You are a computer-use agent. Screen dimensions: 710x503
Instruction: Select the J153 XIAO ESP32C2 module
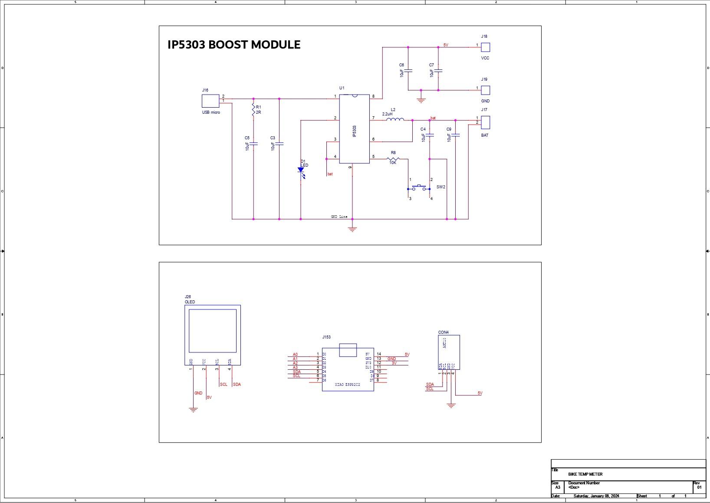(348, 367)
